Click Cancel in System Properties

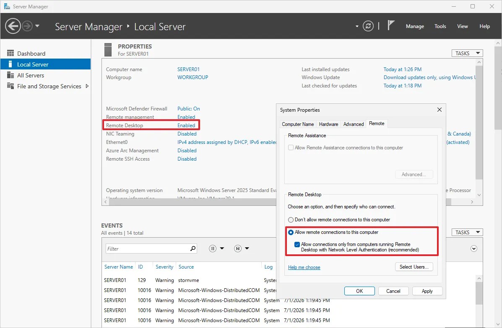pyautogui.click(x=393, y=291)
